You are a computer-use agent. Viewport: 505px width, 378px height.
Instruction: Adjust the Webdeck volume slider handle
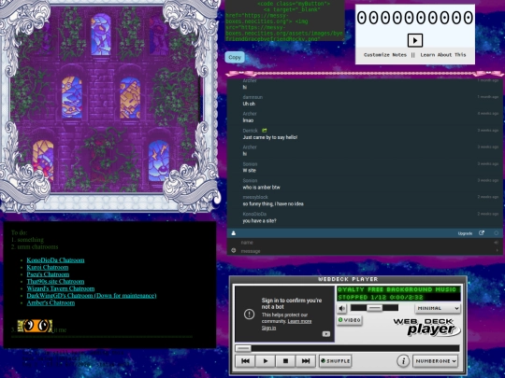(374, 308)
